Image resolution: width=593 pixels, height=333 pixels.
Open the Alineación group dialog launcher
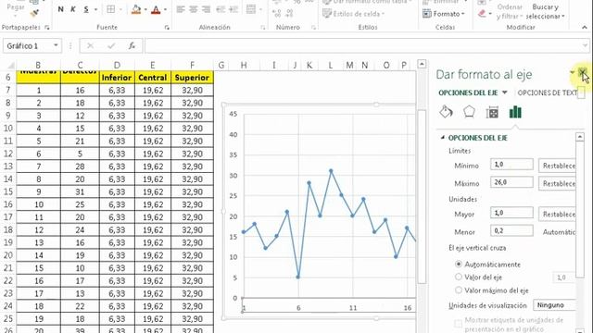pos(263,28)
